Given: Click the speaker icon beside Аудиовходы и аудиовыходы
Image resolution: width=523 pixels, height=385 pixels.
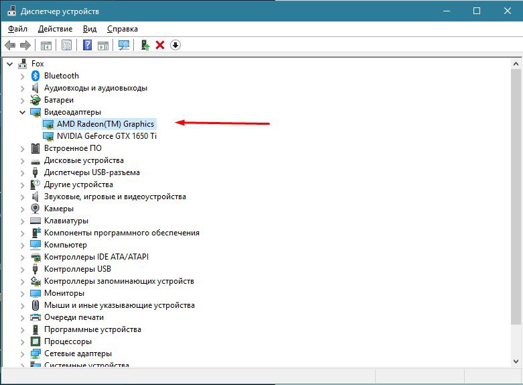Looking at the screenshot, I should [35, 88].
